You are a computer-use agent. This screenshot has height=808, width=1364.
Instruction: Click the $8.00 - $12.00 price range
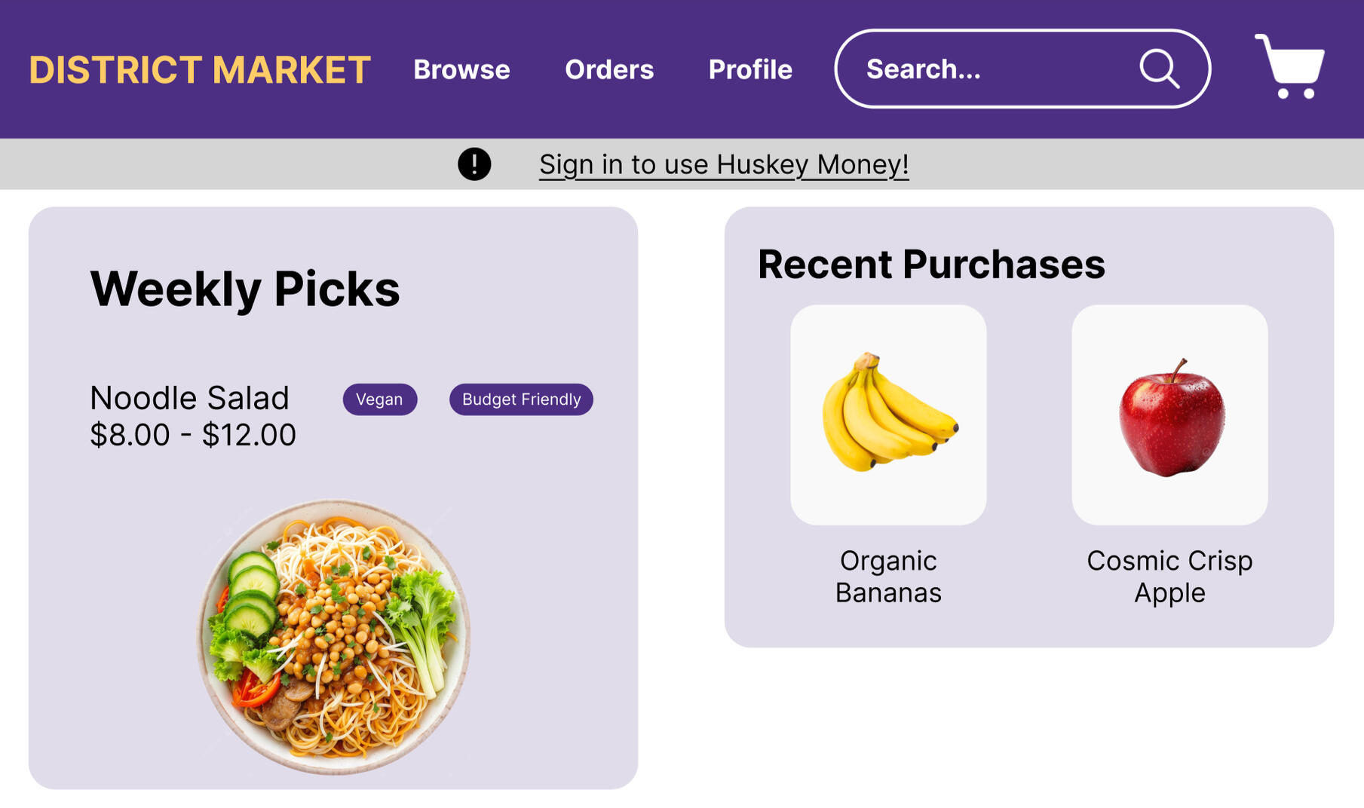(x=193, y=435)
